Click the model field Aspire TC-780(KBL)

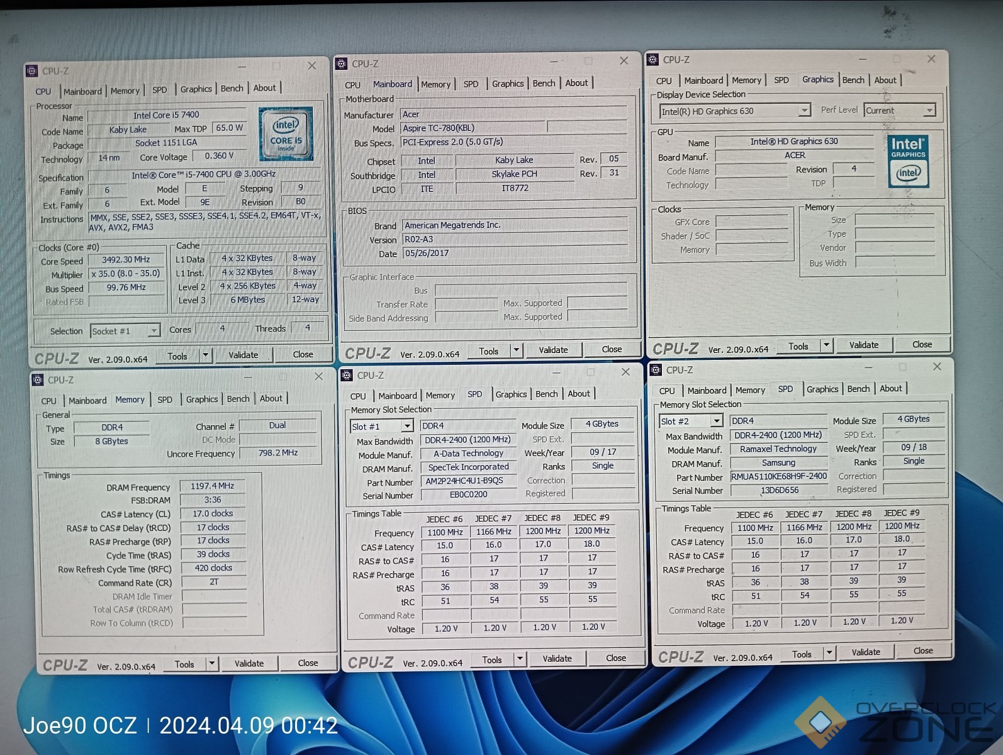pyautogui.click(x=474, y=128)
